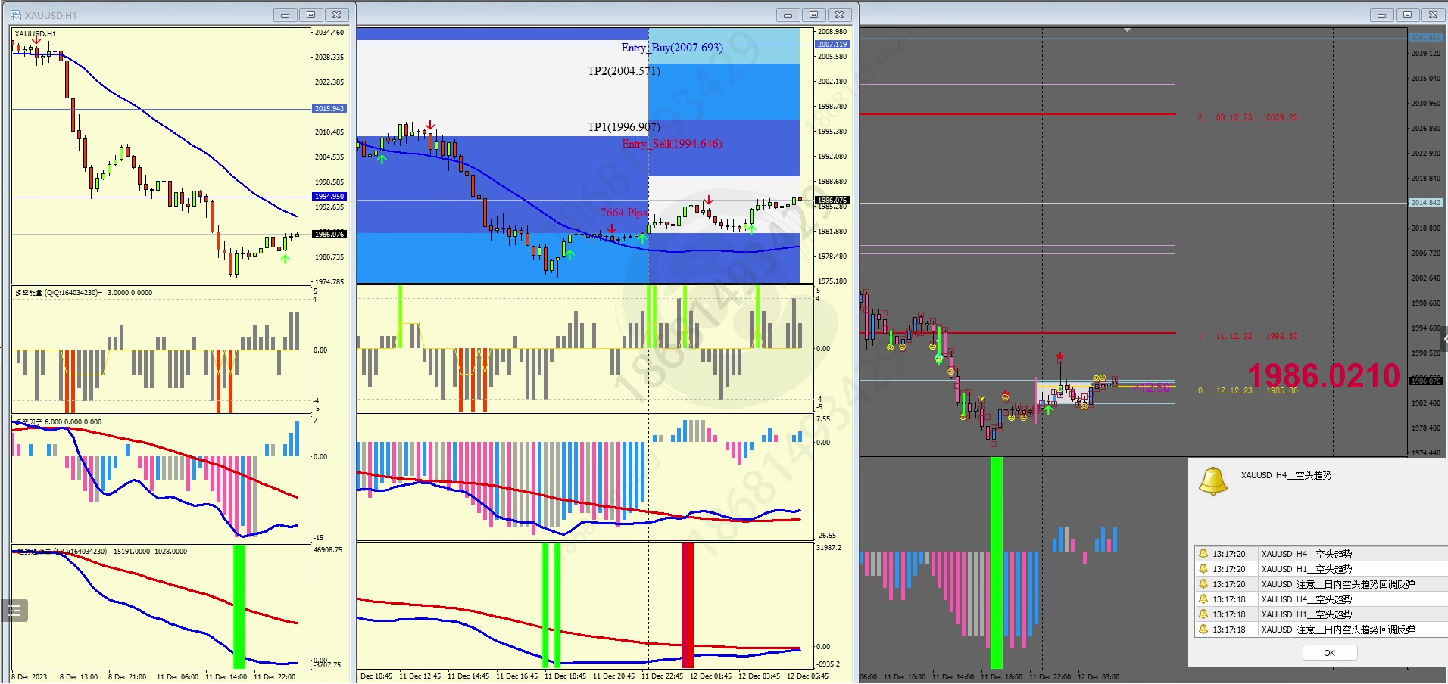1448x684 pixels.
Task: Confirm the alert with the OK button
Action: point(1329,653)
